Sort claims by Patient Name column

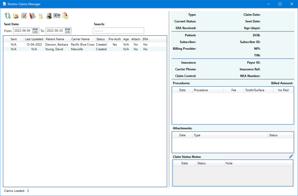(x=55, y=39)
